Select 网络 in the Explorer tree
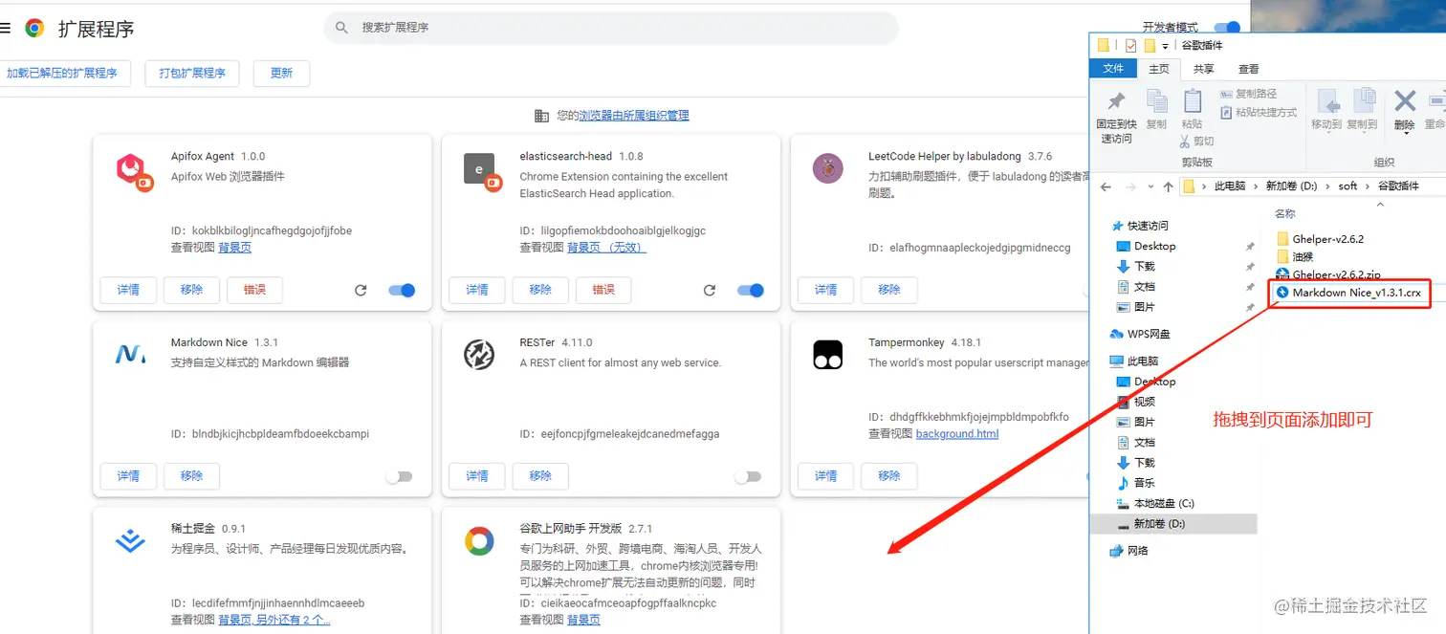1446x634 pixels. (x=1128, y=551)
